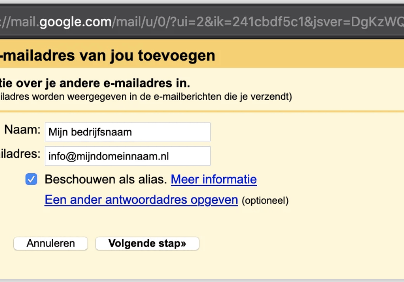Viewport: 404px width, 282px height.
Task: Click the text 'info@mijndomeinnaam.nl' in the field
Action: (108, 156)
